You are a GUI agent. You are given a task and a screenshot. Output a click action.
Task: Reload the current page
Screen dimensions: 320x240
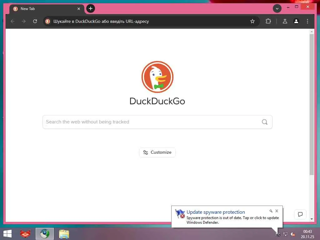pyautogui.click(x=35, y=21)
